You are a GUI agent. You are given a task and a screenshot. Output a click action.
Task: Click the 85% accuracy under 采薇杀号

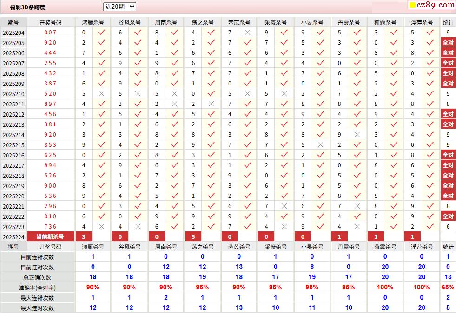tap(275, 287)
